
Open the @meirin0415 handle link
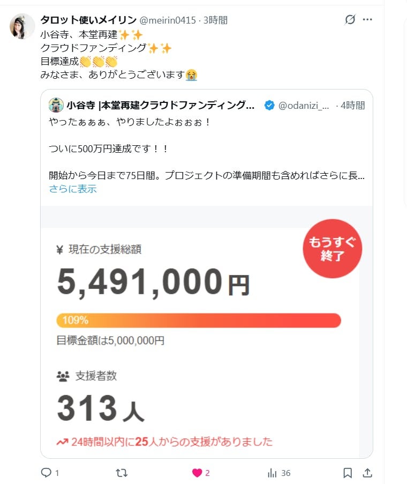[x=168, y=20]
